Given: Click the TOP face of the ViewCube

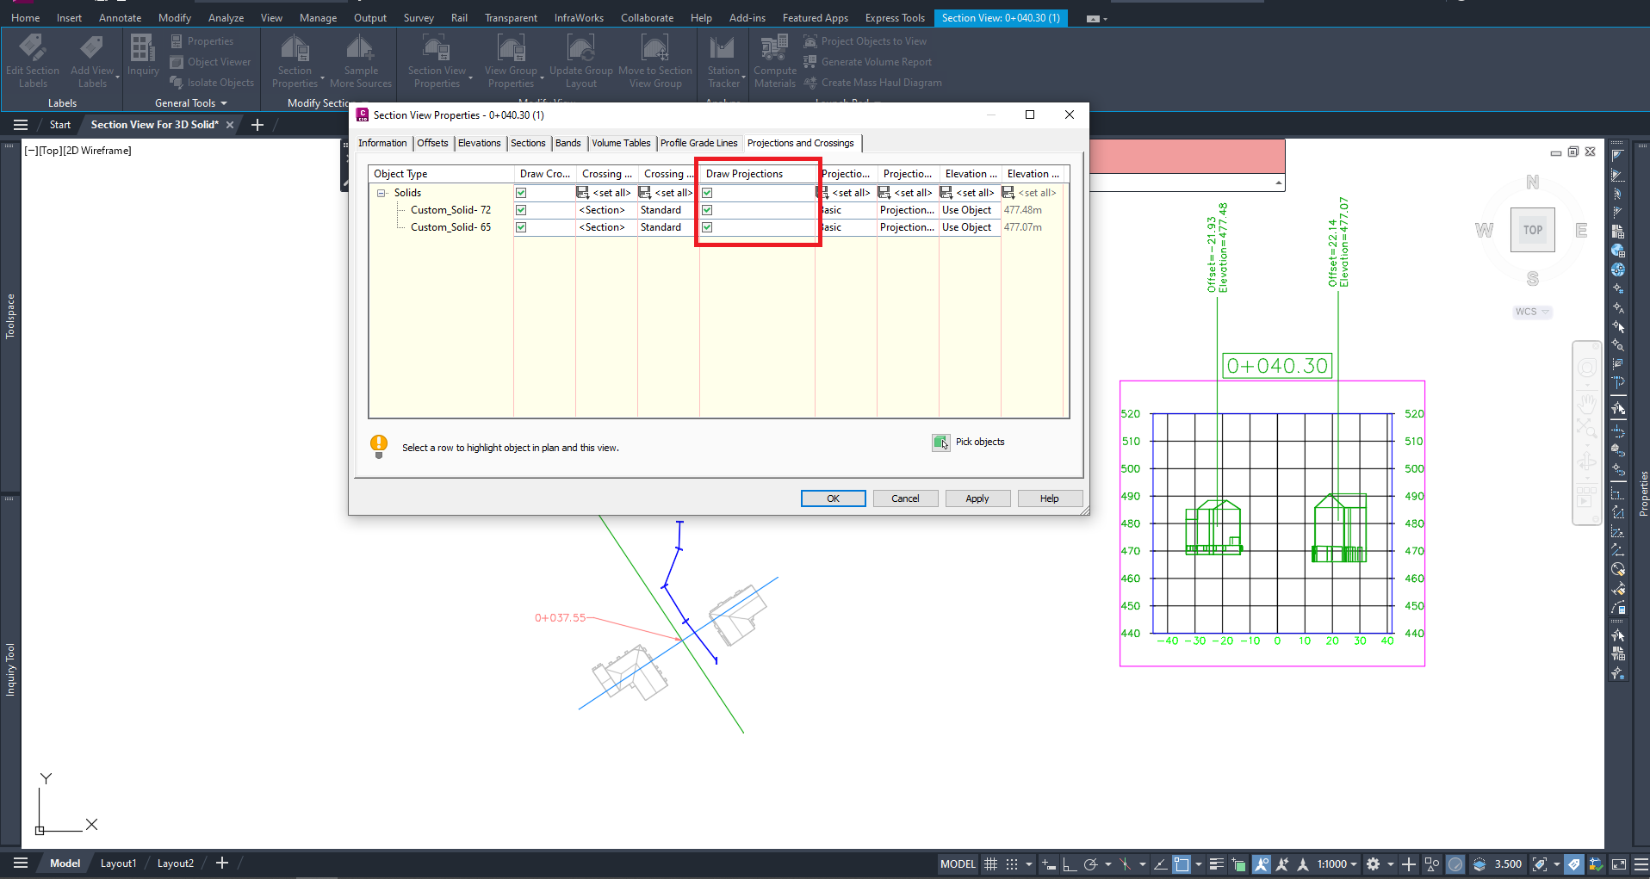Looking at the screenshot, I should [x=1532, y=230].
